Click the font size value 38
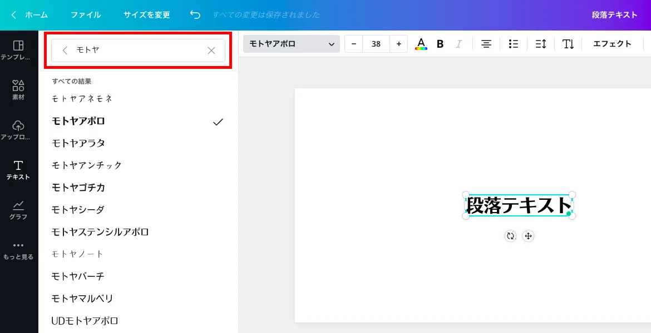This screenshot has height=333, width=651. (376, 44)
